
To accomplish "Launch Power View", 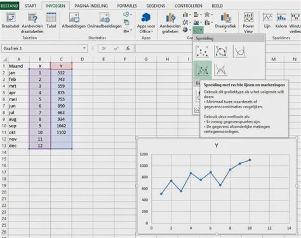I will coord(248,23).
